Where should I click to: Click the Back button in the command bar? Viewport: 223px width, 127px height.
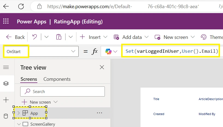click(x=15, y=37)
